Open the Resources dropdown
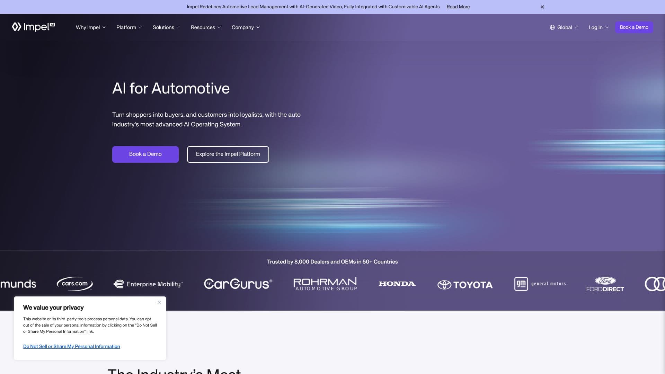This screenshot has height=374, width=665. tap(206, 27)
